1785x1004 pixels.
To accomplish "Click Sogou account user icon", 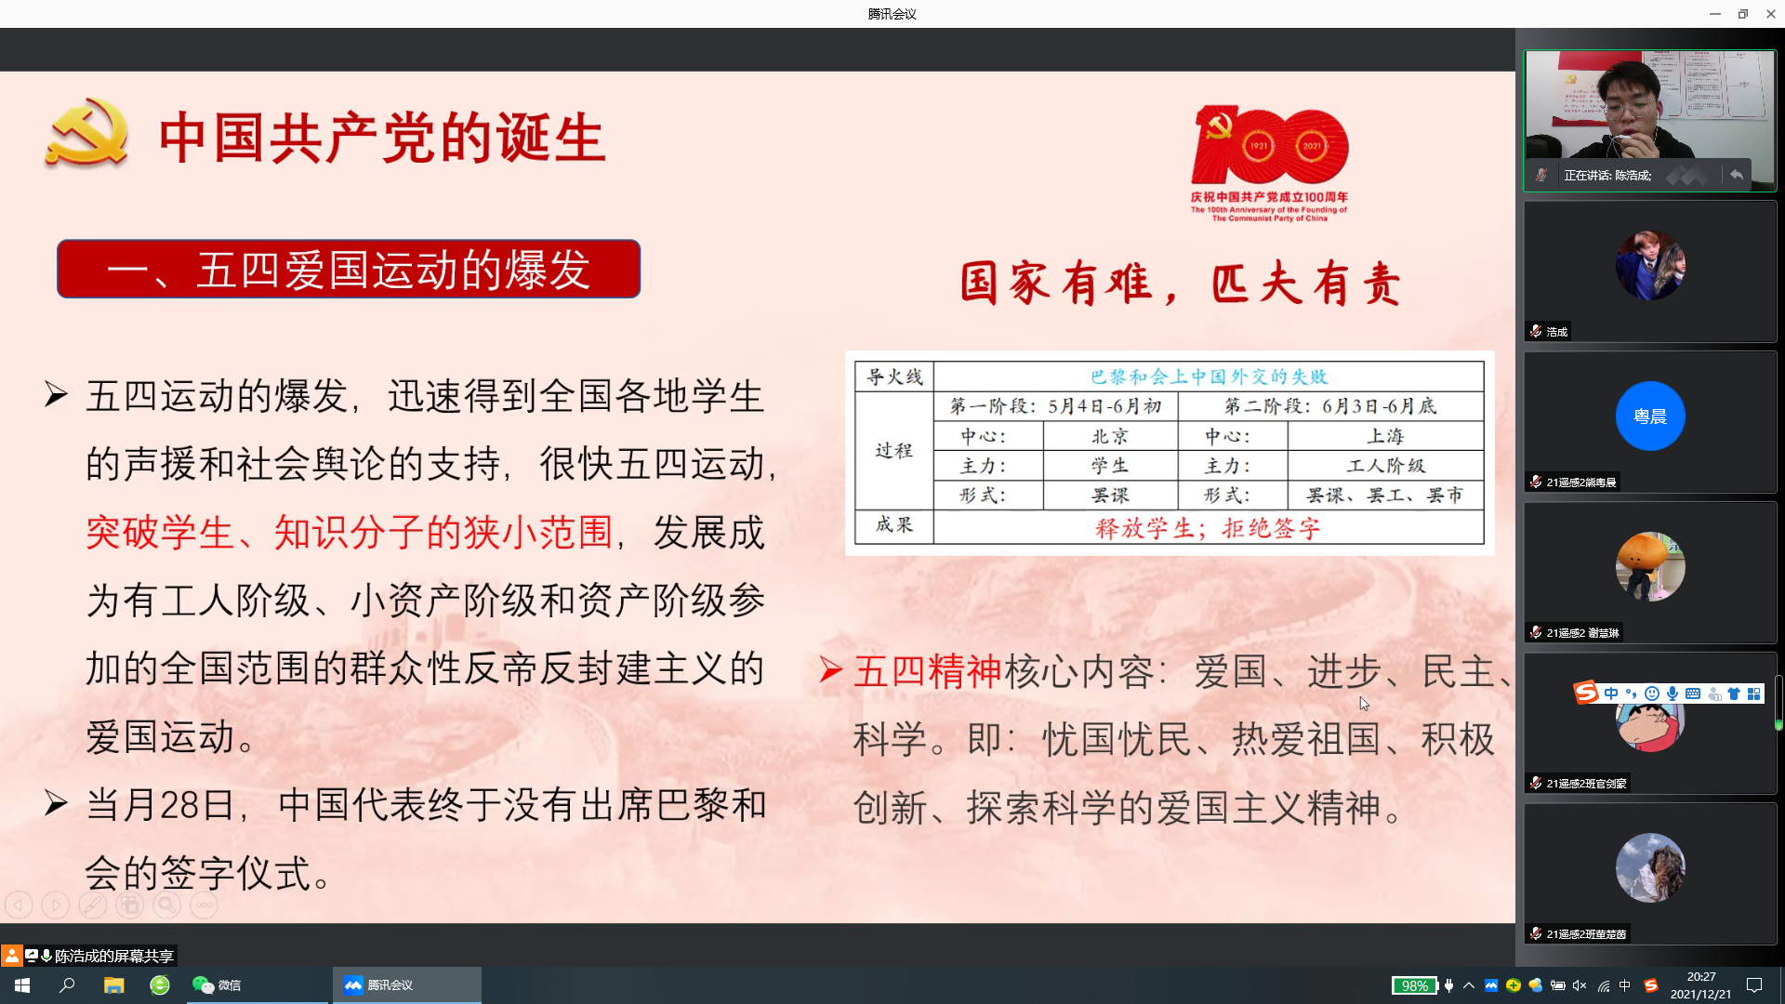I will click(x=1714, y=694).
